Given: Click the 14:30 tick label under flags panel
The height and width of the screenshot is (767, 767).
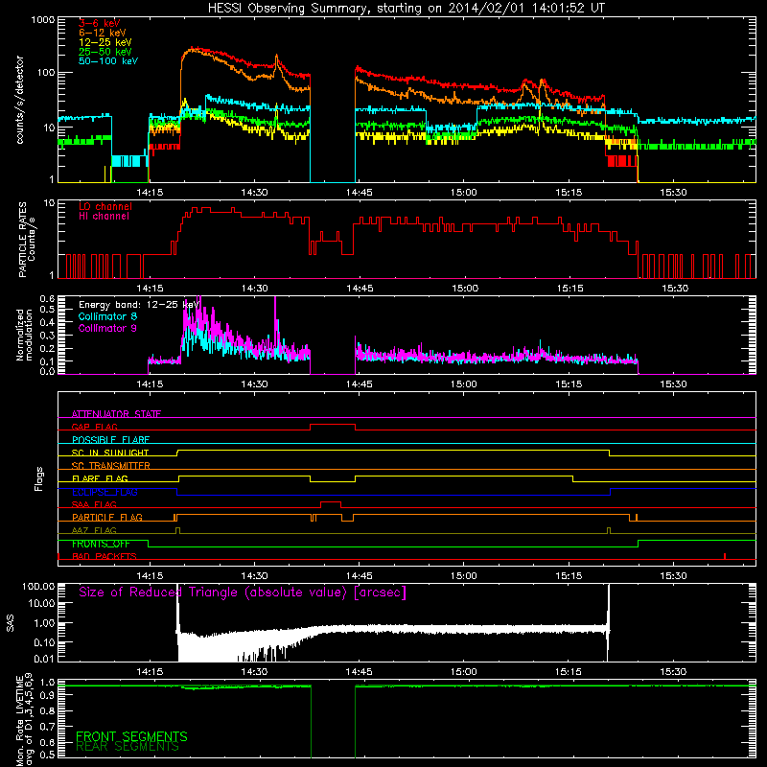Looking at the screenshot, I should (254, 576).
